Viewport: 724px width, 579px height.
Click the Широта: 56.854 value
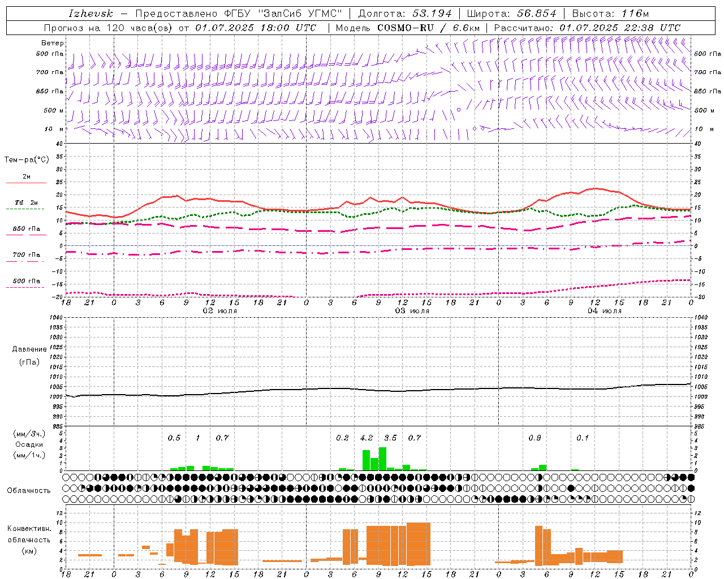click(511, 14)
